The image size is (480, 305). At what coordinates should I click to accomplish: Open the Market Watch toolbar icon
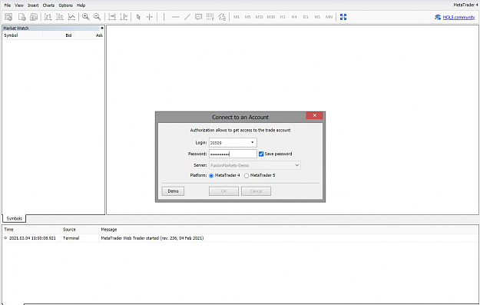pyautogui.click(x=8, y=17)
